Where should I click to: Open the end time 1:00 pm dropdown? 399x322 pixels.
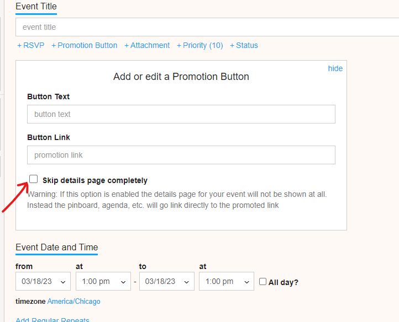pos(227,281)
